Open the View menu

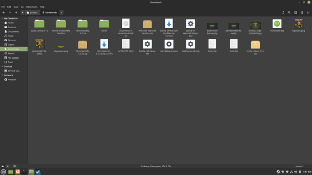16,7
